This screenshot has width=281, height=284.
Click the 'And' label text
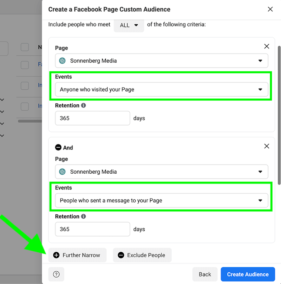pos(68,148)
